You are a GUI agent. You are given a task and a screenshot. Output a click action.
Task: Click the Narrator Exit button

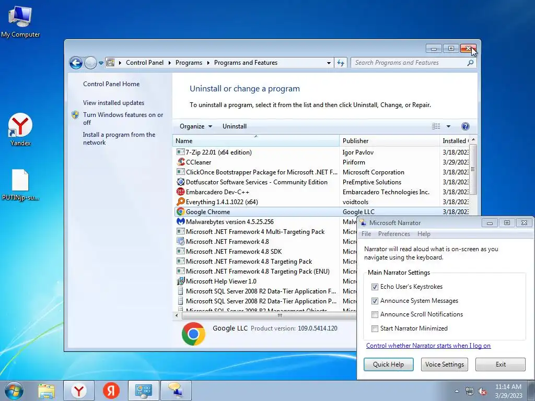pyautogui.click(x=501, y=364)
